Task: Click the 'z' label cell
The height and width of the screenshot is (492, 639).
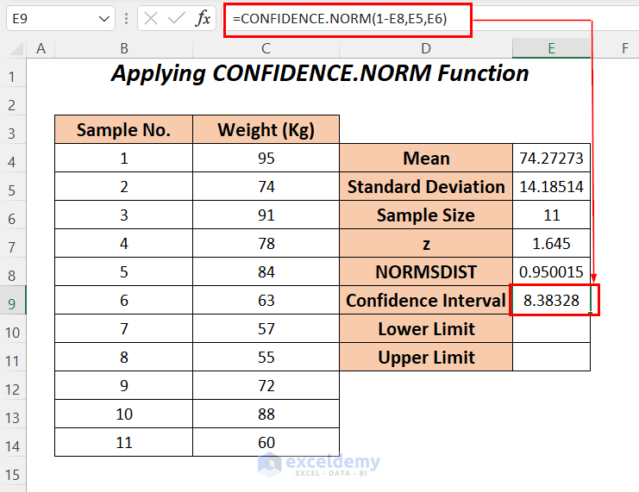Action: click(426, 243)
